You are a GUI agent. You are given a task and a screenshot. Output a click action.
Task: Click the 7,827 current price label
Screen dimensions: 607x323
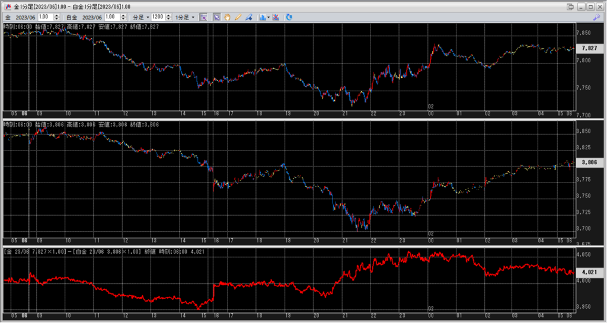coord(589,49)
